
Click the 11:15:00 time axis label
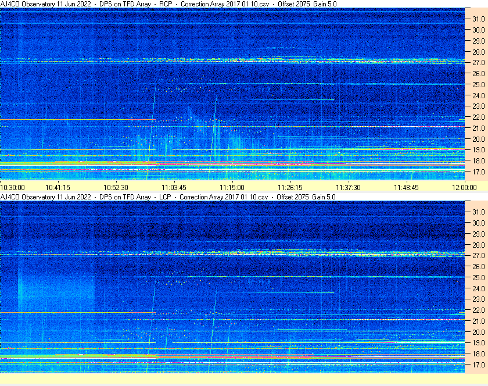pos(232,188)
